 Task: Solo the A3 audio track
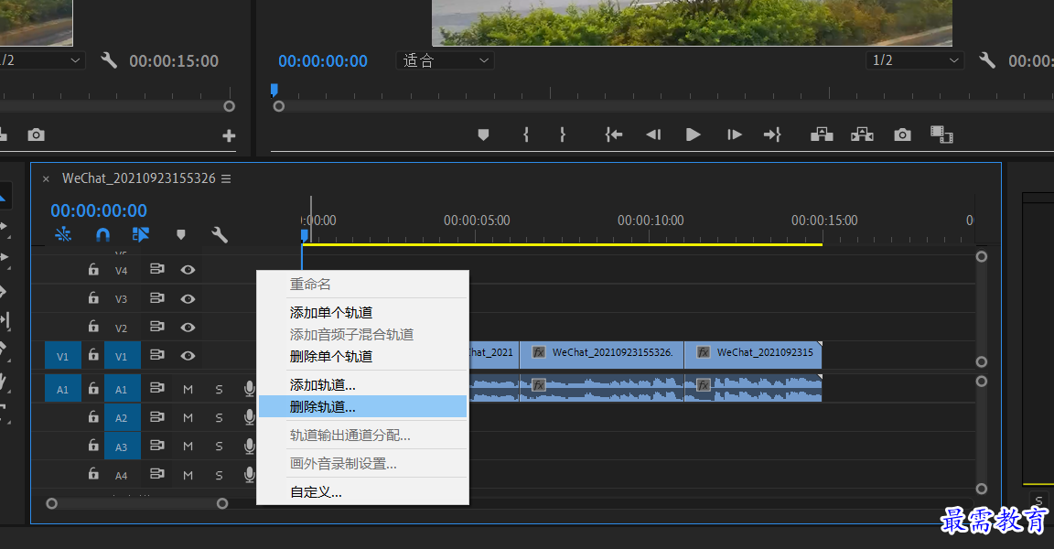219,447
